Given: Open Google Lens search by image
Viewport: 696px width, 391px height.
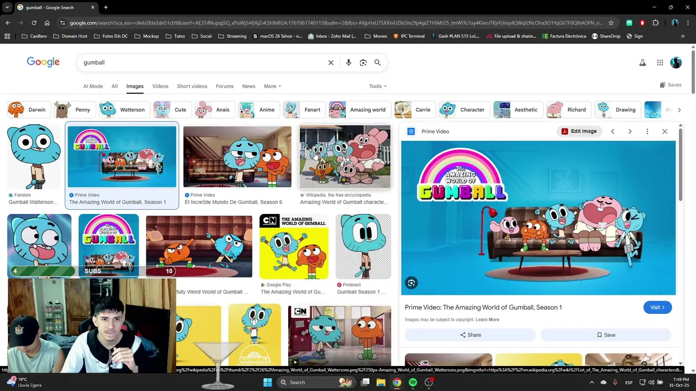Looking at the screenshot, I should click(363, 62).
